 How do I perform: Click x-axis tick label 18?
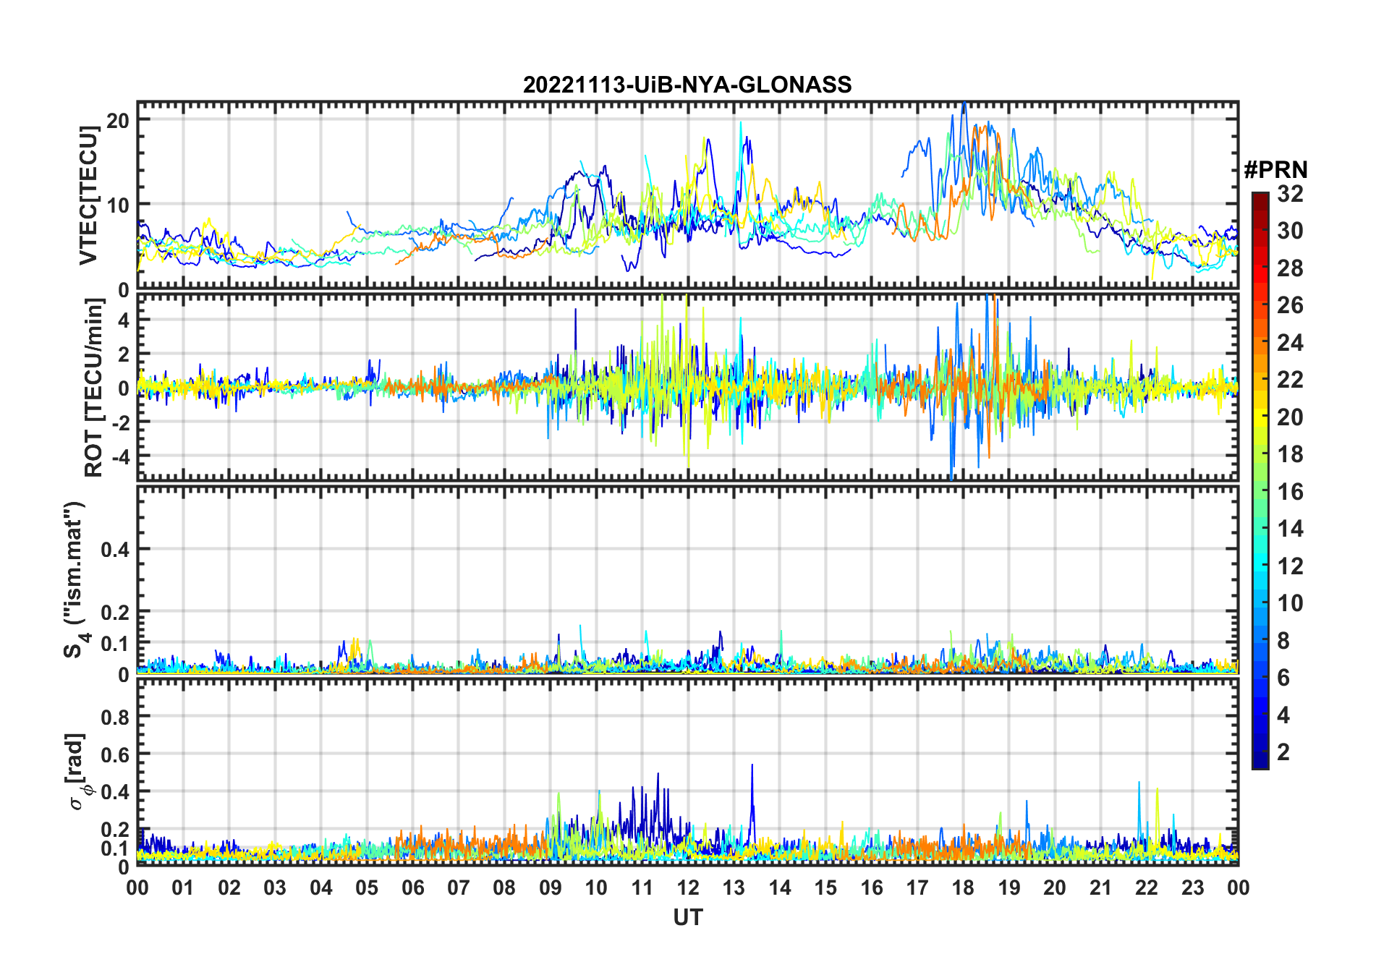point(963,887)
